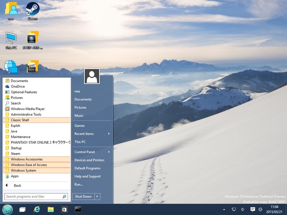287x215 pixels.
Task: Launch Windows Media Player
Action: [37, 109]
